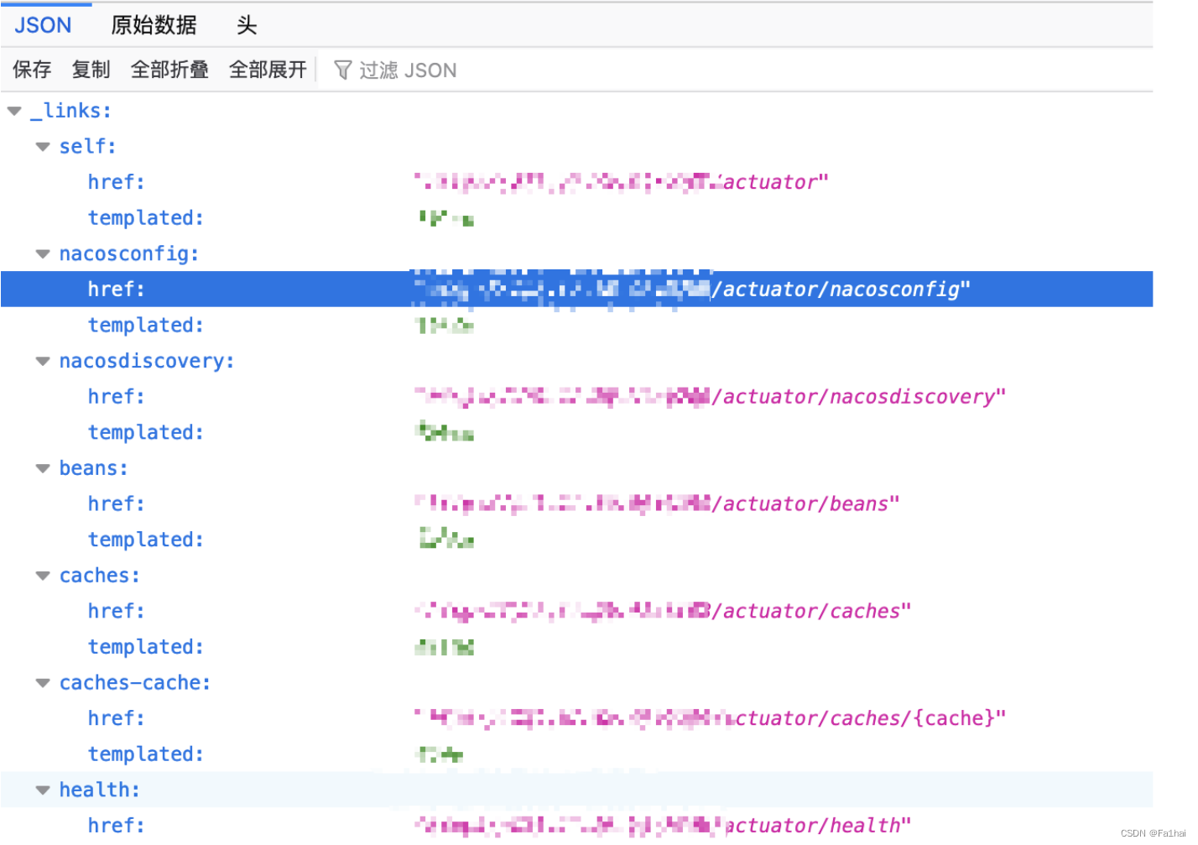Viewport: 1198px width, 845px height.
Task: Click blurred templated value under caches-cache
Action: [440, 754]
